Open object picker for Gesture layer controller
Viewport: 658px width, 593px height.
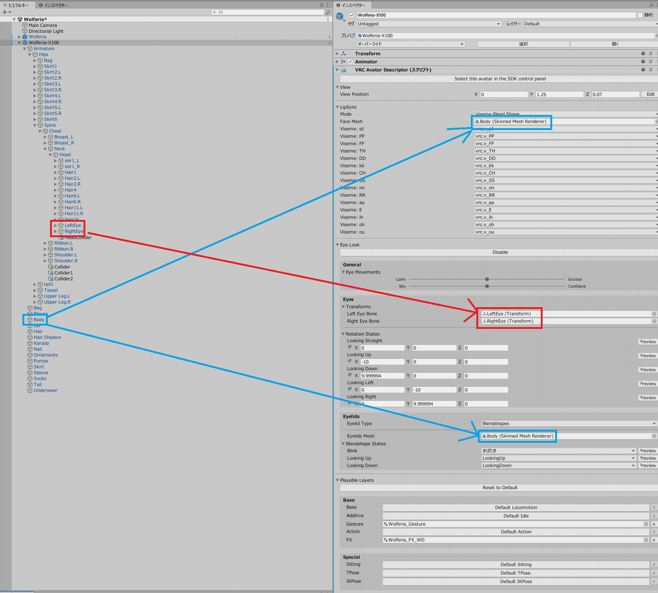click(x=646, y=524)
